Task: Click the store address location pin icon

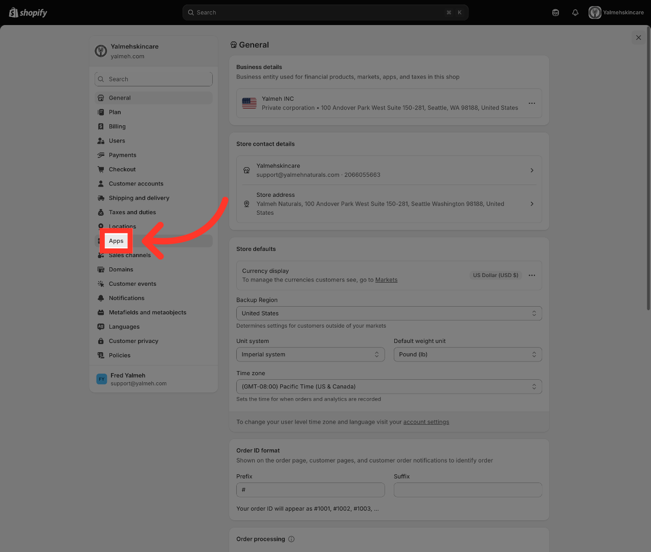Action: (246, 204)
